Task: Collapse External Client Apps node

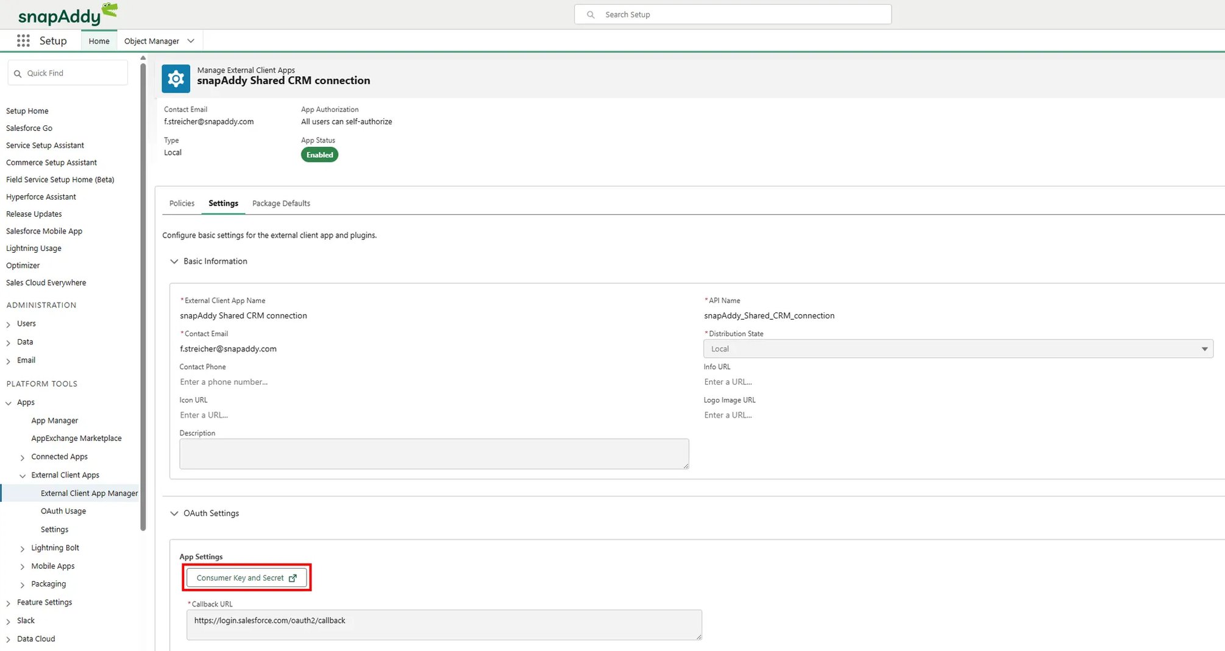Action: (23, 476)
